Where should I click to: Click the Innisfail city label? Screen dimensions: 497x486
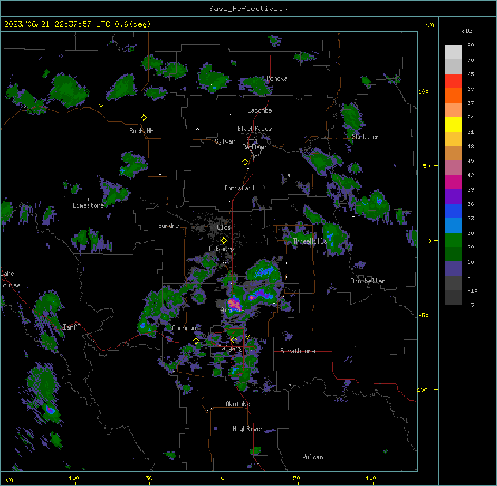[x=239, y=188]
